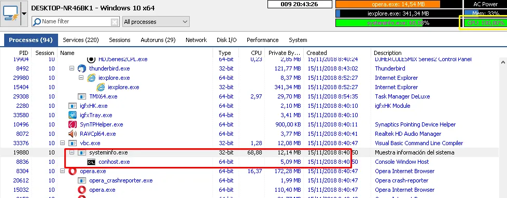The width and height of the screenshot is (507, 198).
Task: Sort by the Private Bytes column header
Action: pyautogui.click(x=284, y=53)
